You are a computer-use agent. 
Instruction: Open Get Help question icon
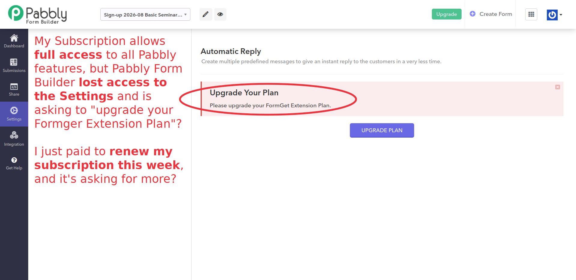[14, 160]
